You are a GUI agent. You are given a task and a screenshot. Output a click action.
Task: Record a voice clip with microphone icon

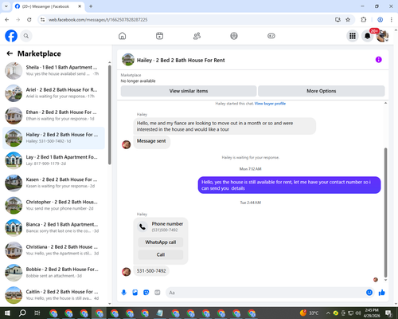click(x=123, y=293)
